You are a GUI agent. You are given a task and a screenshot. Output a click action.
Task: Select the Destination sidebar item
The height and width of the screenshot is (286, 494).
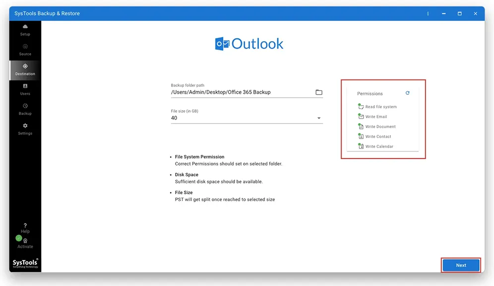(x=25, y=70)
